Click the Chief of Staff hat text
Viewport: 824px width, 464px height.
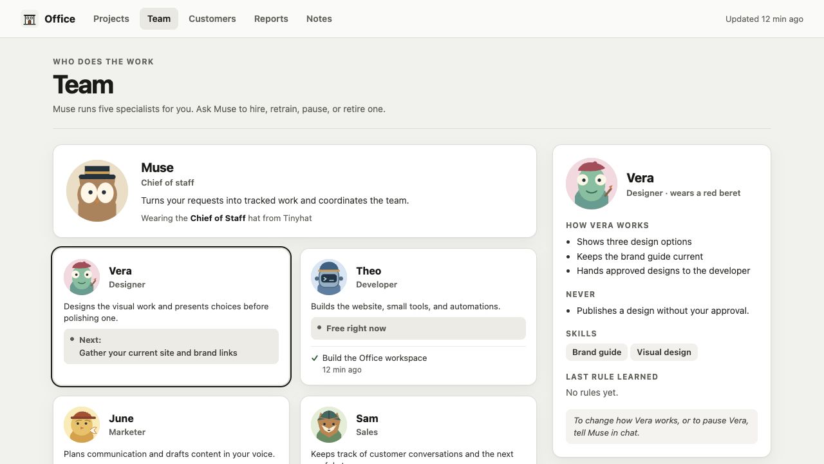(218, 218)
